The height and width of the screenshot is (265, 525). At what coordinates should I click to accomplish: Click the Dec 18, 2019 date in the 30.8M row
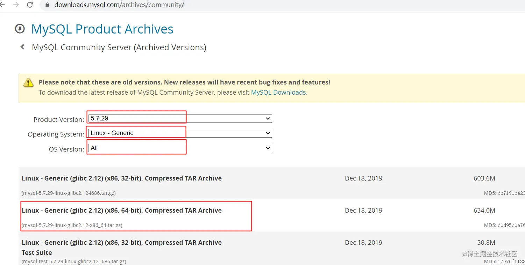click(363, 242)
